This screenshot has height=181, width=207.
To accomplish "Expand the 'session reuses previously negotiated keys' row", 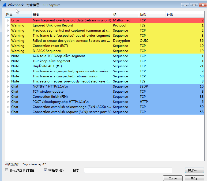I will 8,81.
